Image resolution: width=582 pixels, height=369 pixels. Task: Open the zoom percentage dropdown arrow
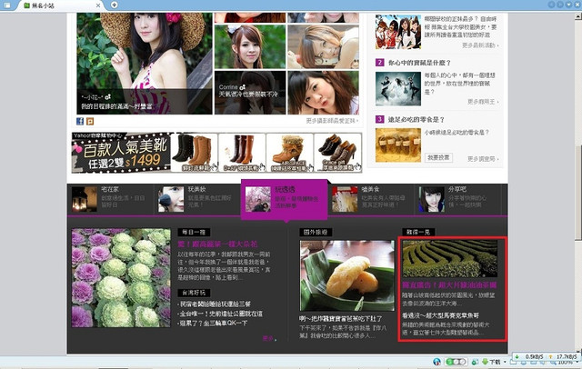click(577, 363)
